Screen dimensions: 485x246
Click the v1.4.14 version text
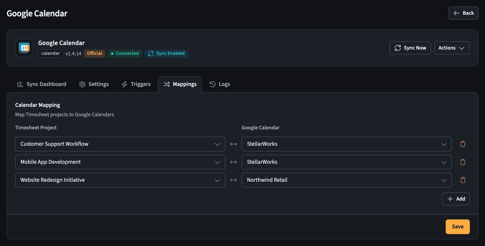coord(73,54)
